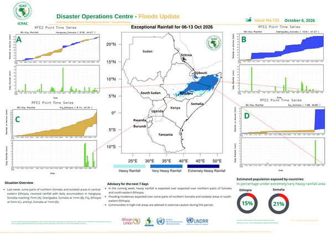Click the green letter B chart marker

pyautogui.click(x=243, y=40)
